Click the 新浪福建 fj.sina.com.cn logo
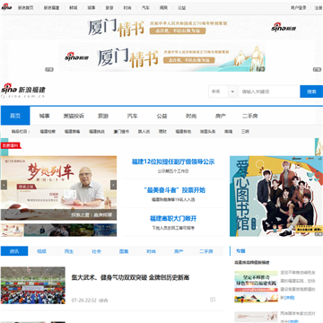323x323 pixels. coord(23,91)
